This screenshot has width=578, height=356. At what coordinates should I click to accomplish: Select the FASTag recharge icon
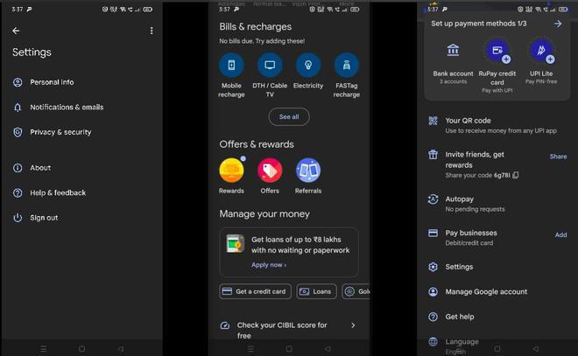pos(347,65)
